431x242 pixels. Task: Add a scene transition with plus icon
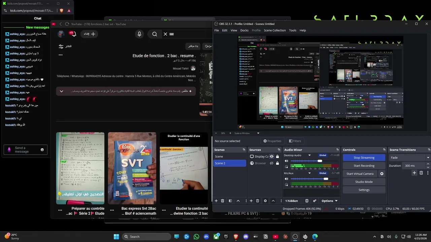(414, 173)
